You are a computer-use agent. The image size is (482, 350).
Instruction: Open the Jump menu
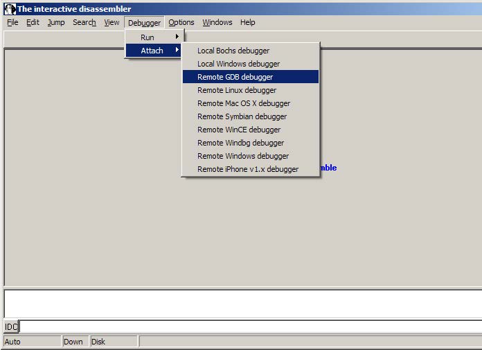[56, 22]
